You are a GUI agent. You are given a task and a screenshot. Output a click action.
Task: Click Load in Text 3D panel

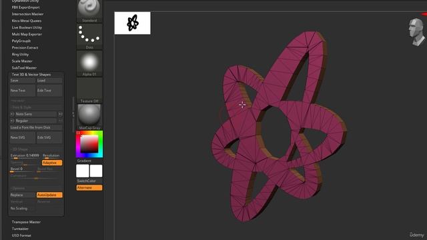(x=49, y=81)
